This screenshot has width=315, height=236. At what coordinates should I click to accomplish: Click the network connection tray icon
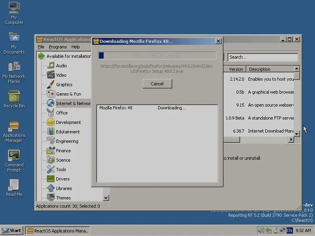pos(282,230)
